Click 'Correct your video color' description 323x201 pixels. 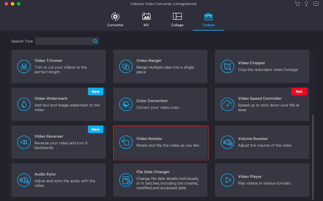(x=158, y=108)
